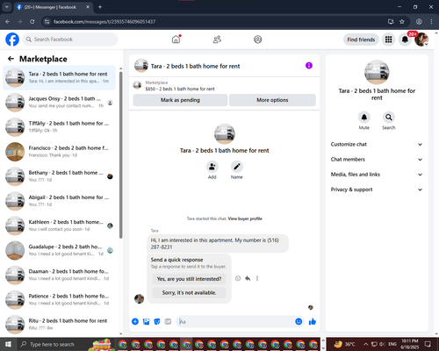Open the Abigail conversation
Screen dimensions: 439x351
point(59,201)
